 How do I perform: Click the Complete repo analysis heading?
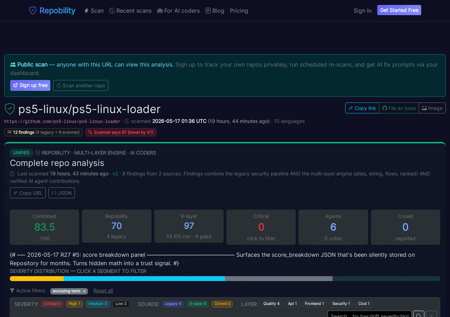click(57, 163)
